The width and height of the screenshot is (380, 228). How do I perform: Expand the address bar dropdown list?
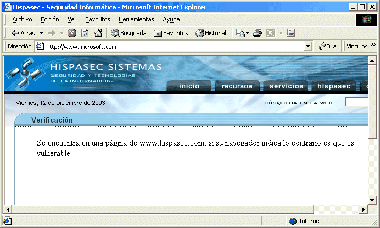pos(308,46)
